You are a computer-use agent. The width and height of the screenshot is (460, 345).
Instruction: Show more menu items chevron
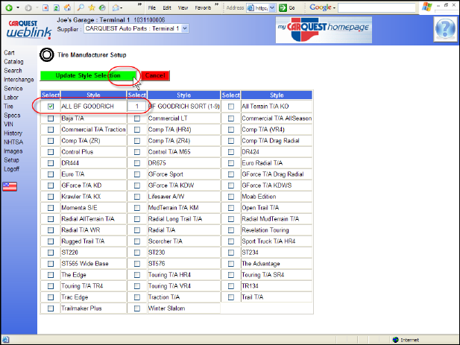coord(216,4)
